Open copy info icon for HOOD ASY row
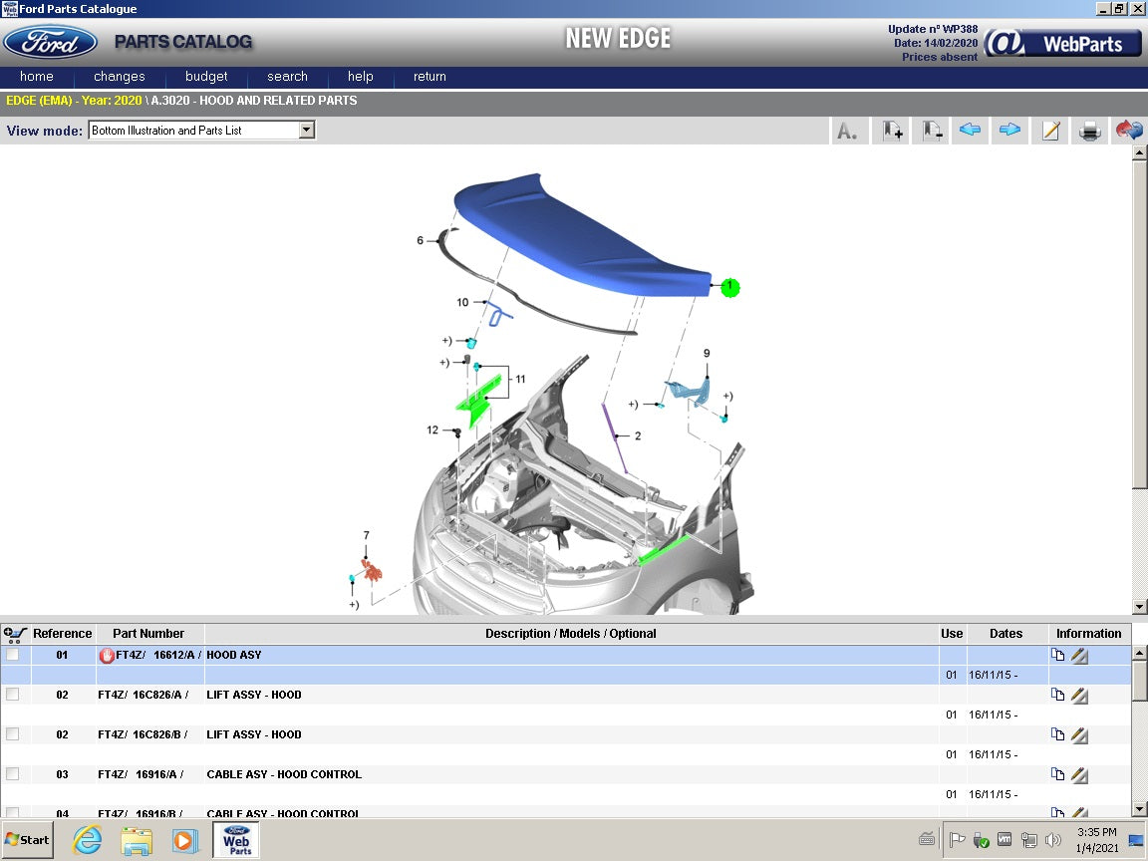Screen dimensions: 1148x861 (x=1057, y=656)
